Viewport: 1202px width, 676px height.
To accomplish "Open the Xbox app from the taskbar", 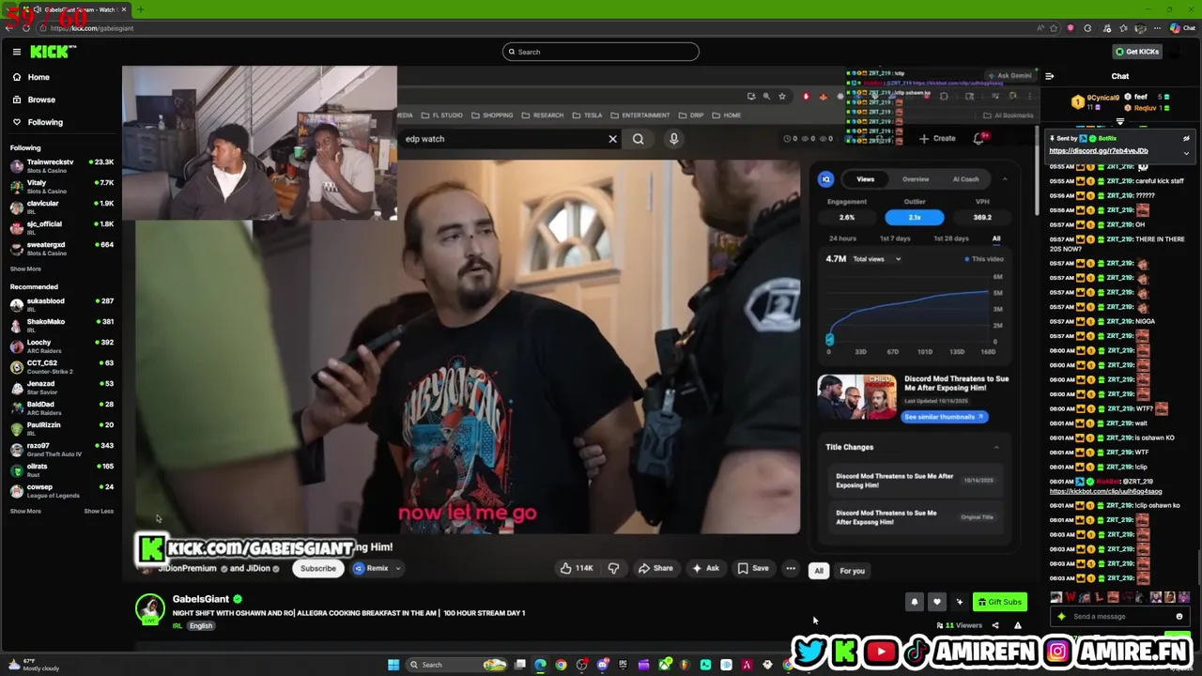I will 665,665.
